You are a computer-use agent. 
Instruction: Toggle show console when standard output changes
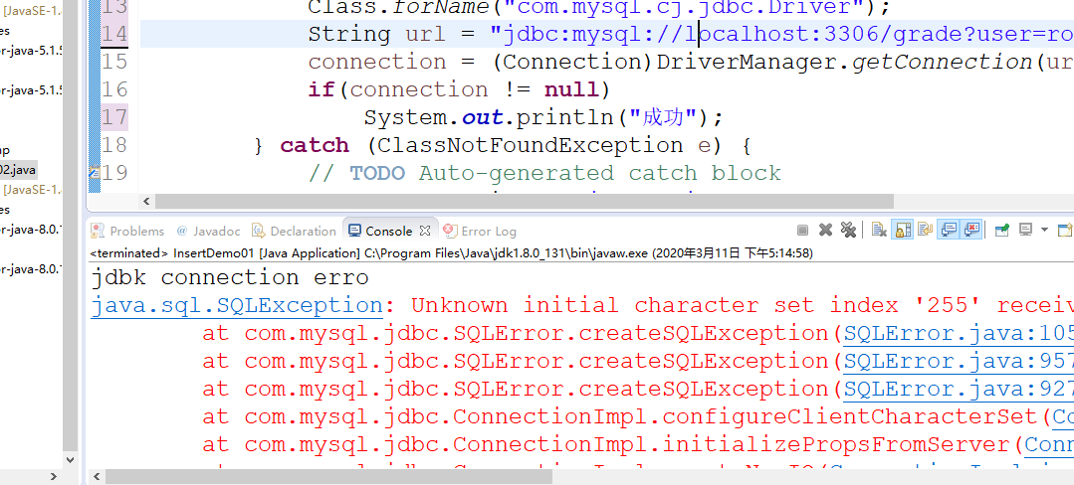coord(948,230)
